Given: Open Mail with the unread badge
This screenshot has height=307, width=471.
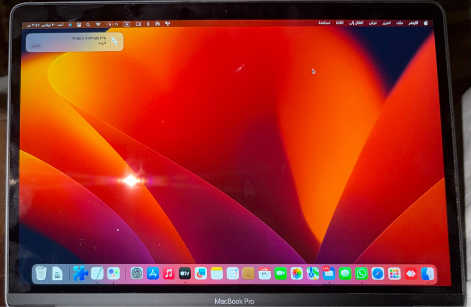Looking at the screenshot, I should click(x=329, y=274).
